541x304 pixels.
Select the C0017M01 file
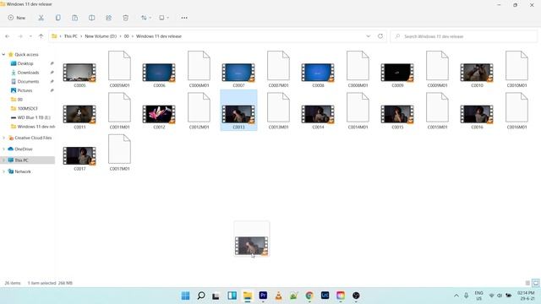coord(119,152)
